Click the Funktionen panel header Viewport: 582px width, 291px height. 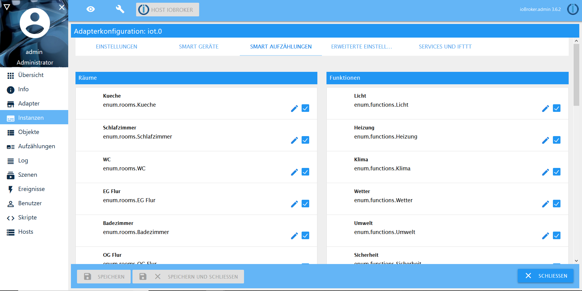pos(447,78)
